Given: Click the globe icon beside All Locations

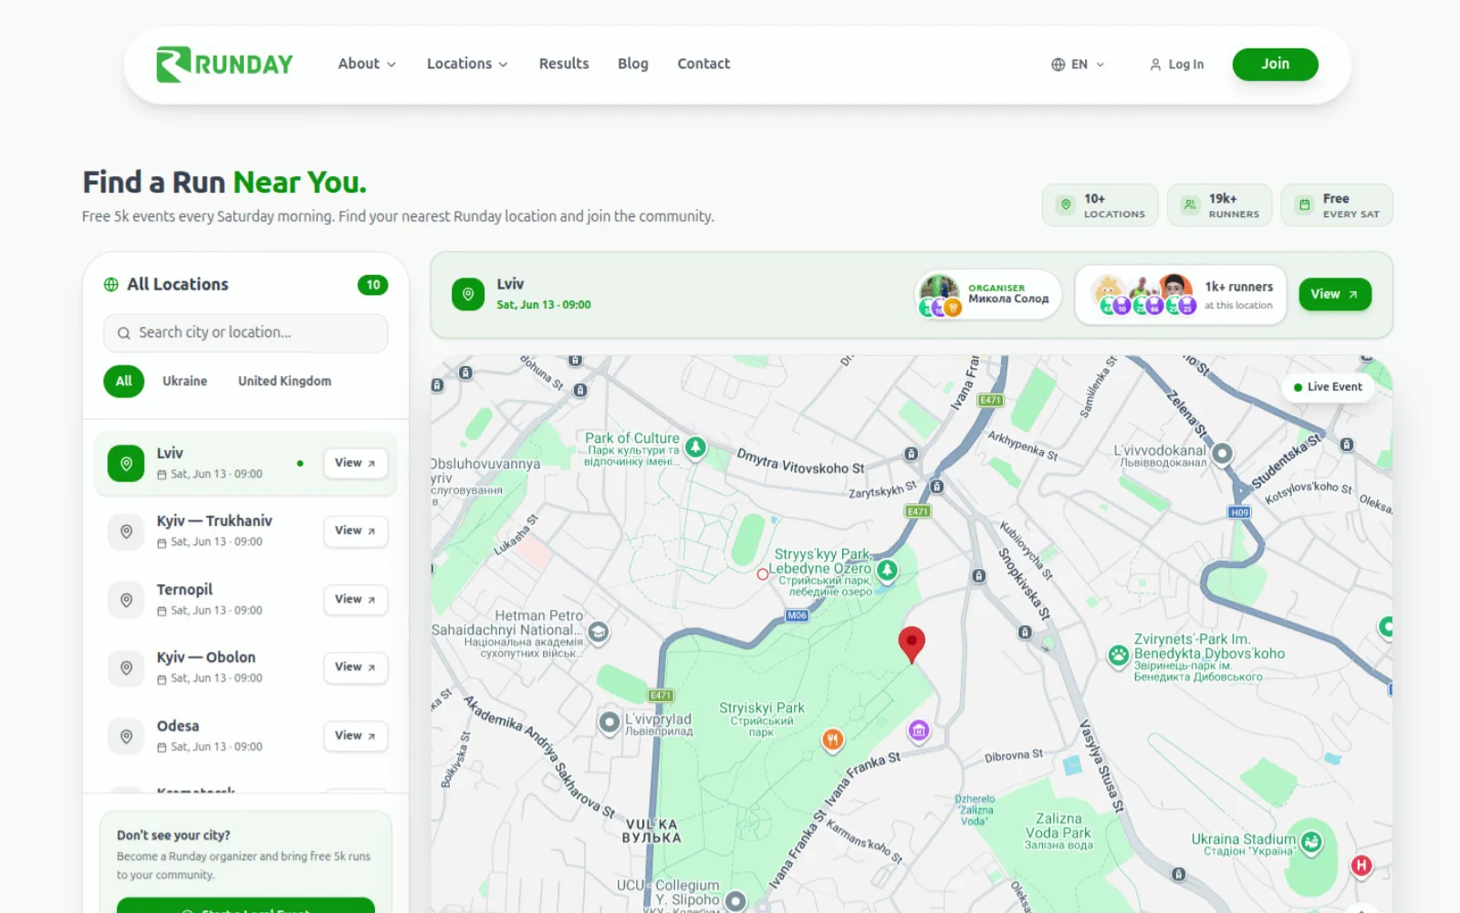Looking at the screenshot, I should pyautogui.click(x=111, y=285).
